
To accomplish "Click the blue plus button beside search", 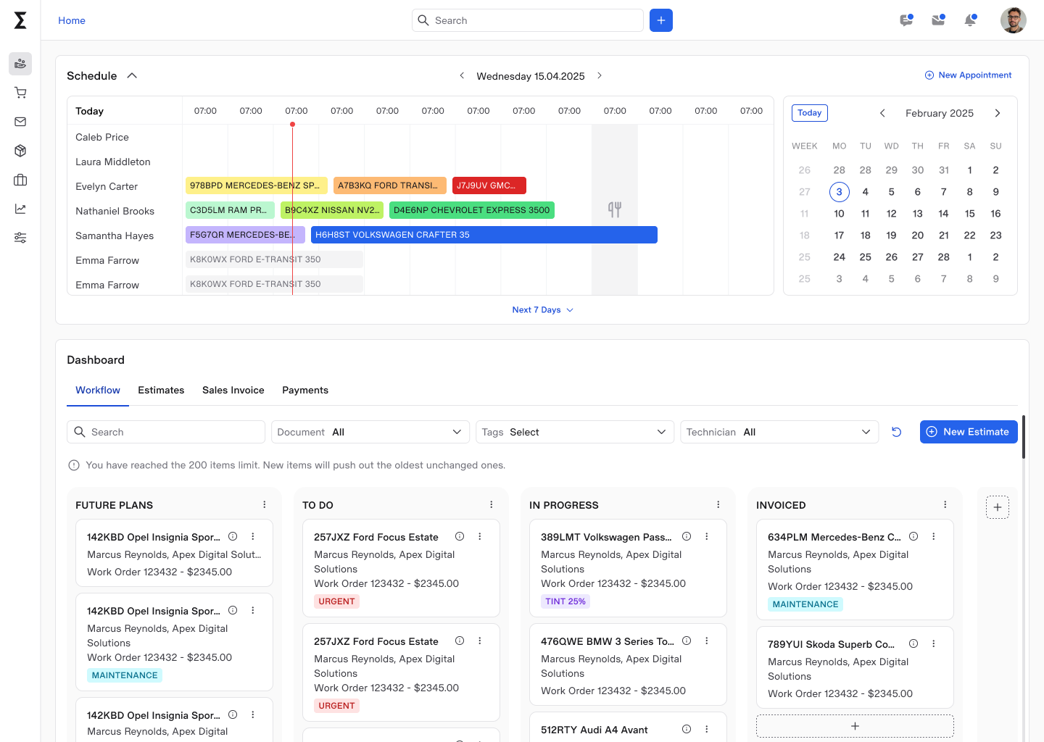I will [661, 20].
